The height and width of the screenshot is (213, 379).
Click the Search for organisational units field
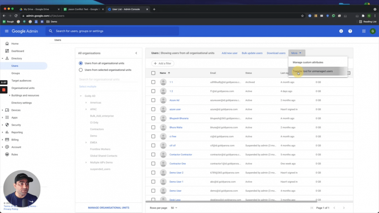[x=108, y=79]
